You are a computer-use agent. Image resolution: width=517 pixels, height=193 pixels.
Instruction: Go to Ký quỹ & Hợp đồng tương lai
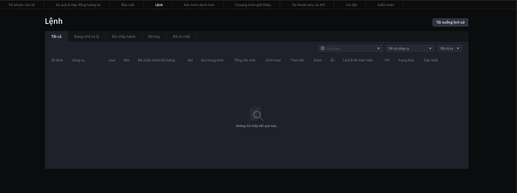[78, 5]
